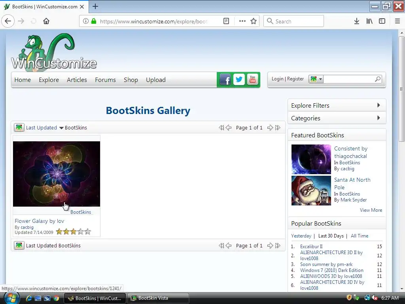Show site information icon in address bar
This screenshot has width=405, height=304.
(x=85, y=21)
